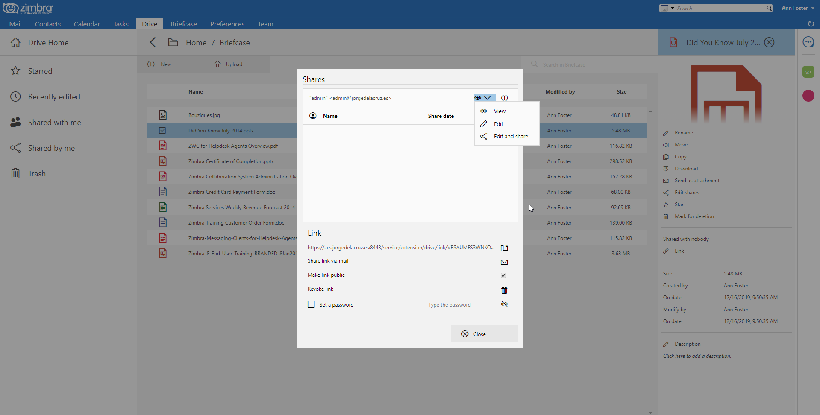Image resolution: width=820 pixels, height=415 pixels.
Task: Show Starred files
Action: click(68, 71)
